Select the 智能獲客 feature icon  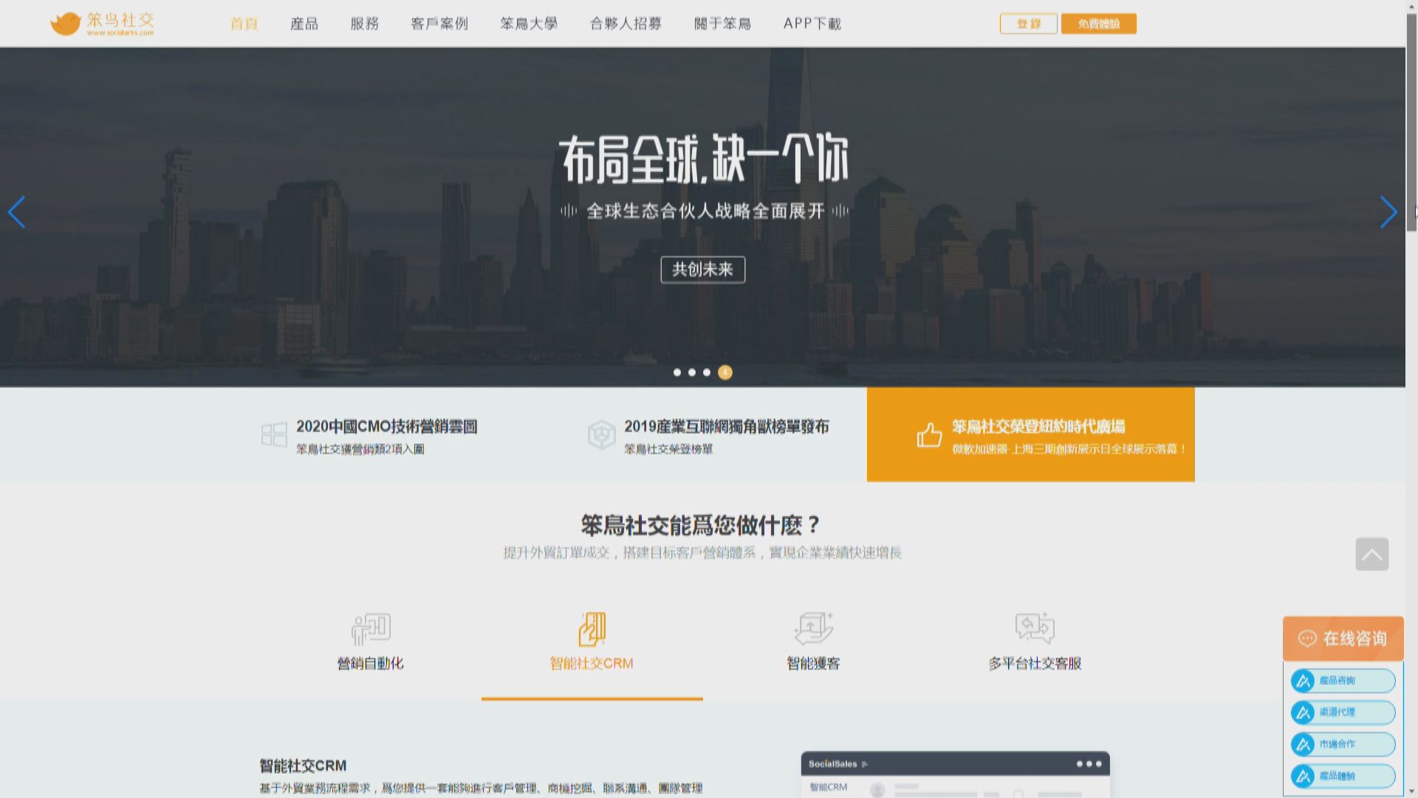pyautogui.click(x=812, y=629)
